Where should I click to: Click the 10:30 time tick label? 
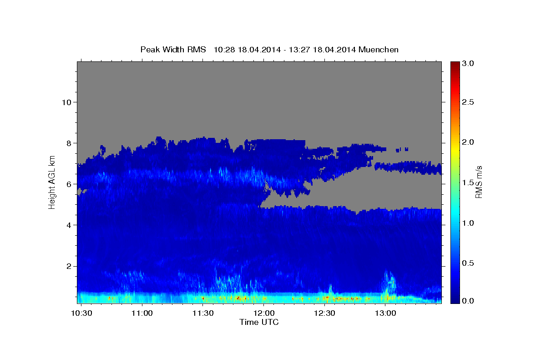[82, 313]
